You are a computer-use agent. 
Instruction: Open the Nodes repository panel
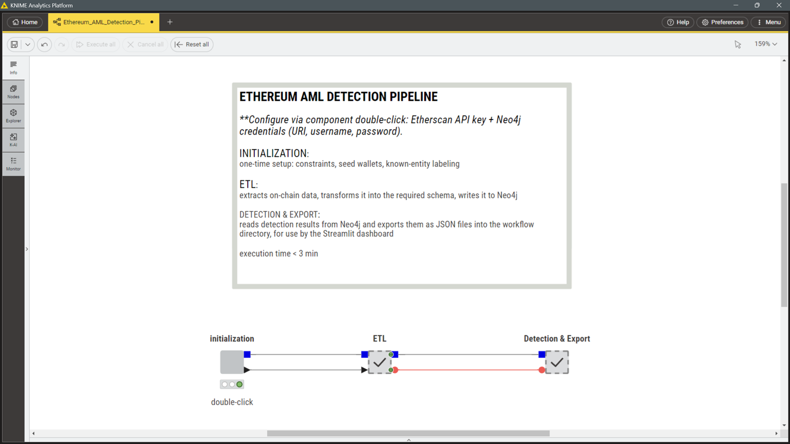13,92
